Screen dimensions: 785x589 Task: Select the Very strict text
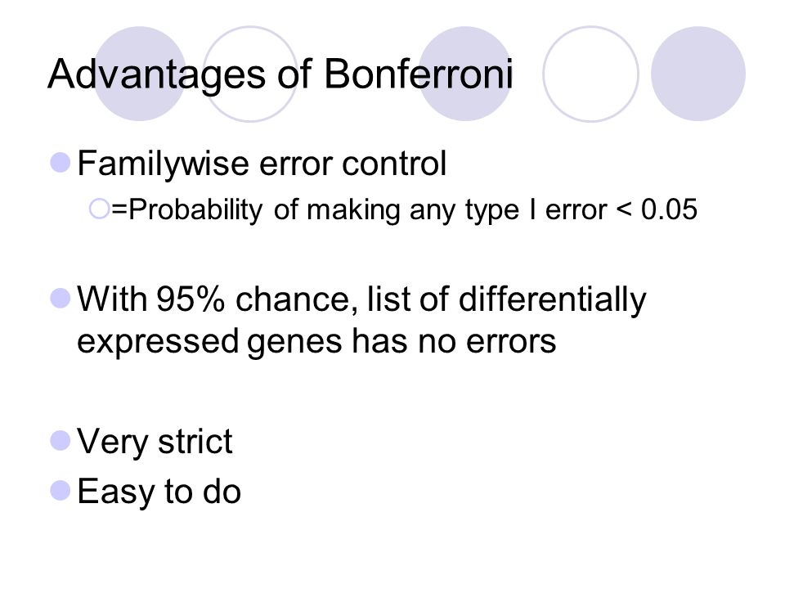[x=155, y=443]
